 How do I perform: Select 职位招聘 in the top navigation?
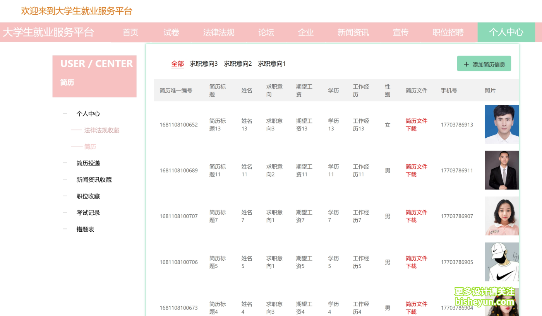click(448, 32)
